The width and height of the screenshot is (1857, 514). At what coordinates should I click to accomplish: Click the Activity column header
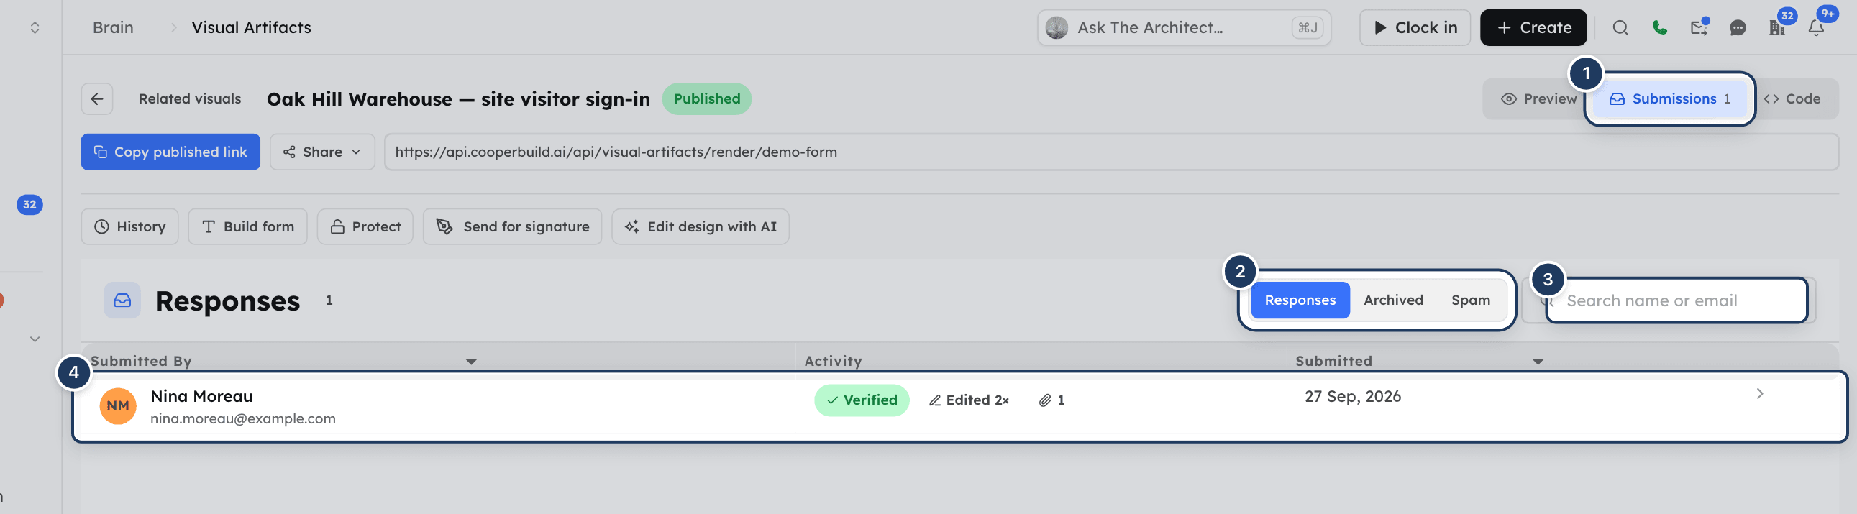tap(833, 361)
